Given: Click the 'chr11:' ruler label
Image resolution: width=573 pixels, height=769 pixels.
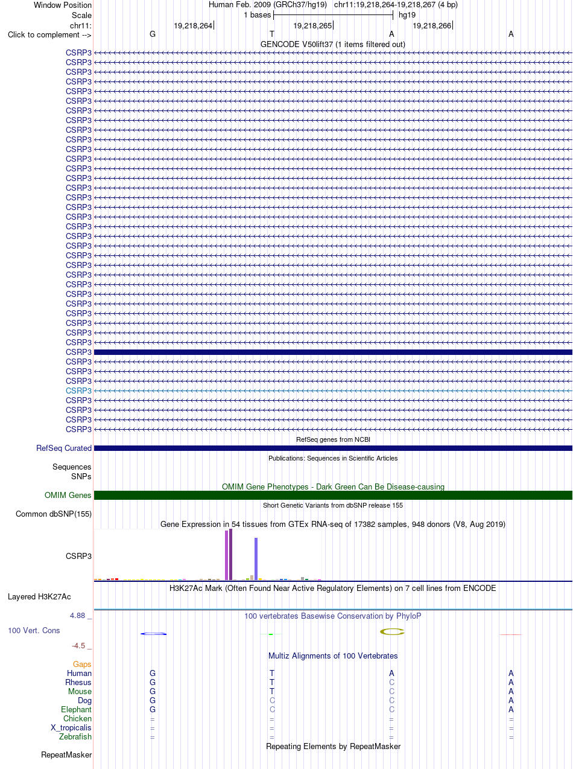Looking at the screenshot, I should [81, 25].
